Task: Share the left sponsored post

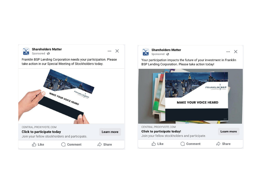Action: pos(105,145)
